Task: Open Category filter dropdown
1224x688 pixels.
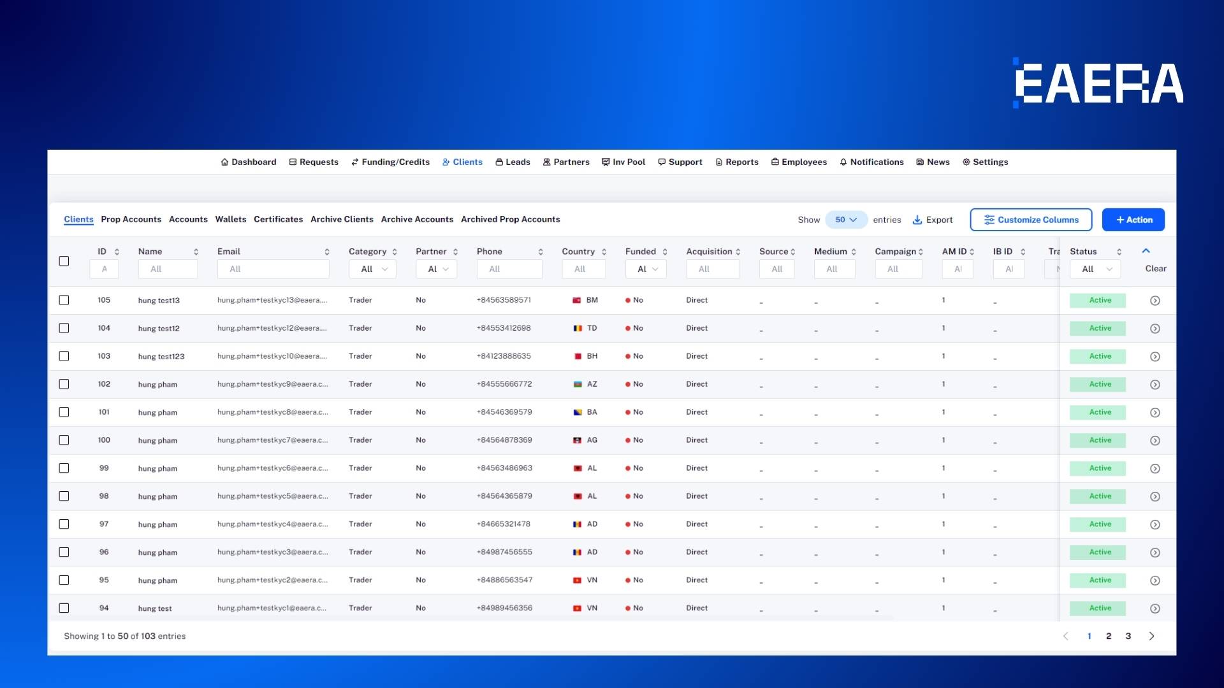Action: pyautogui.click(x=372, y=269)
